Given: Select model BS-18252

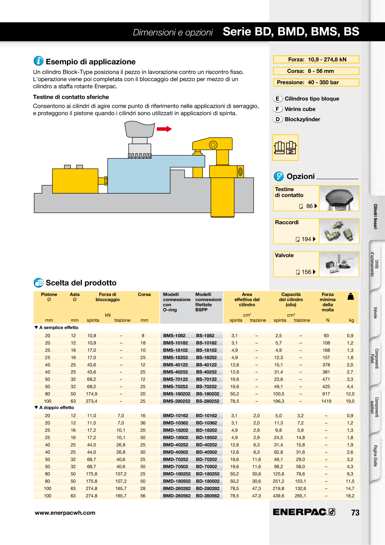Looking at the screenshot, I should click(206, 357).
